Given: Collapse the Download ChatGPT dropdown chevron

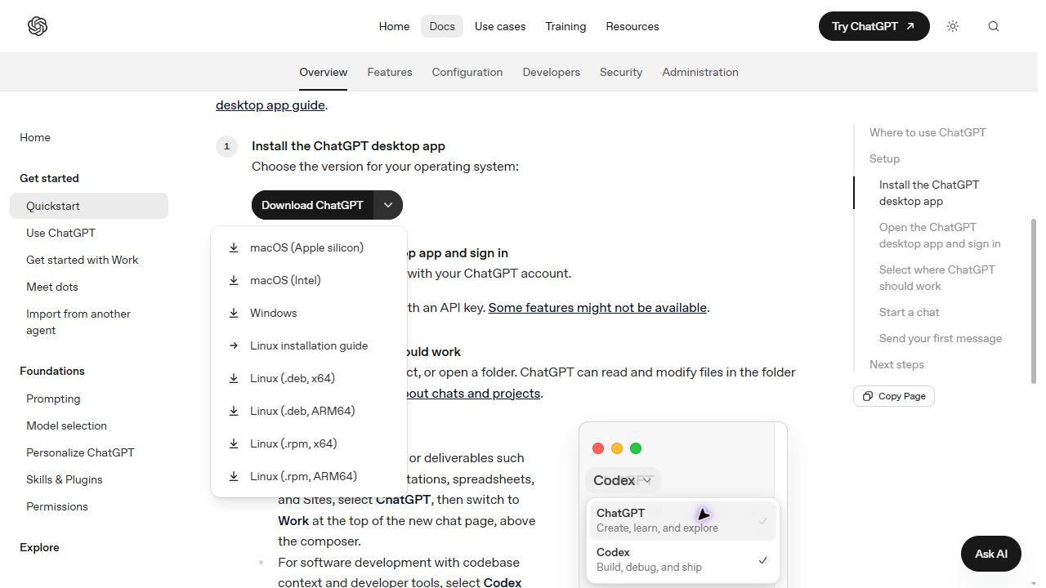Looking at the screenshot, I should click(388, 205).
